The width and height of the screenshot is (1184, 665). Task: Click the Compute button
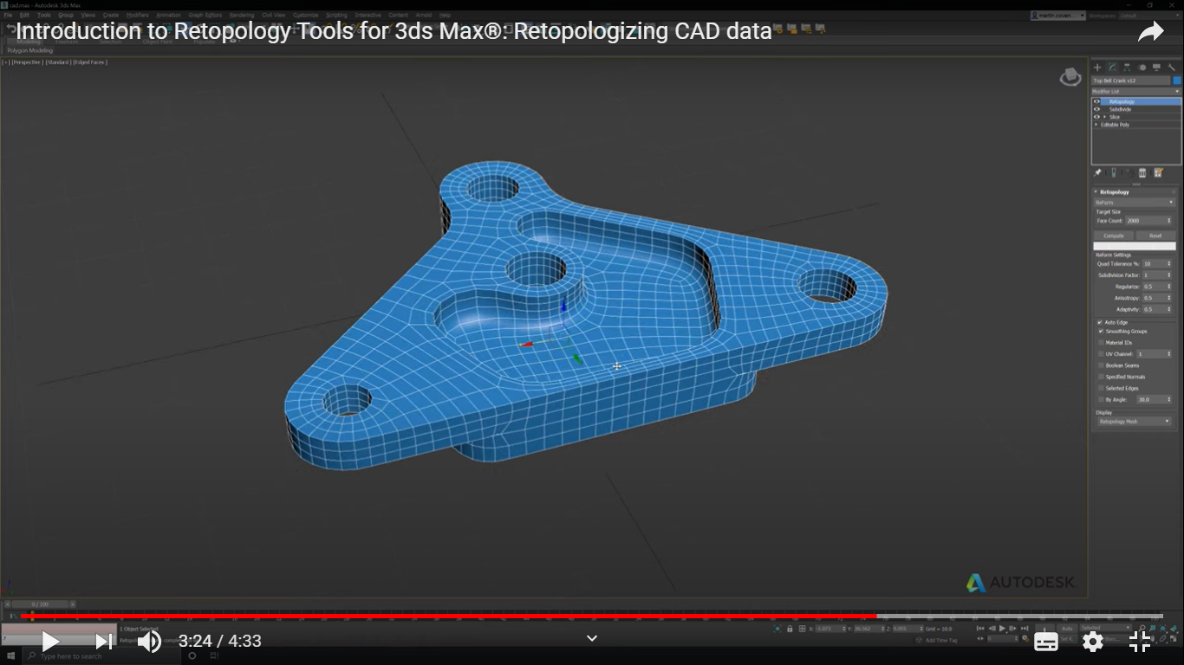(1114, 236)
